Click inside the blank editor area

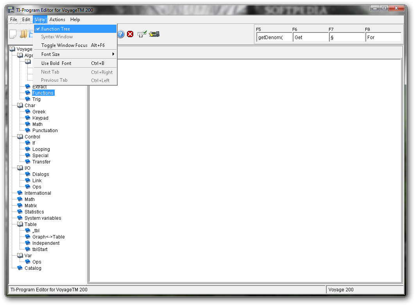245,170
